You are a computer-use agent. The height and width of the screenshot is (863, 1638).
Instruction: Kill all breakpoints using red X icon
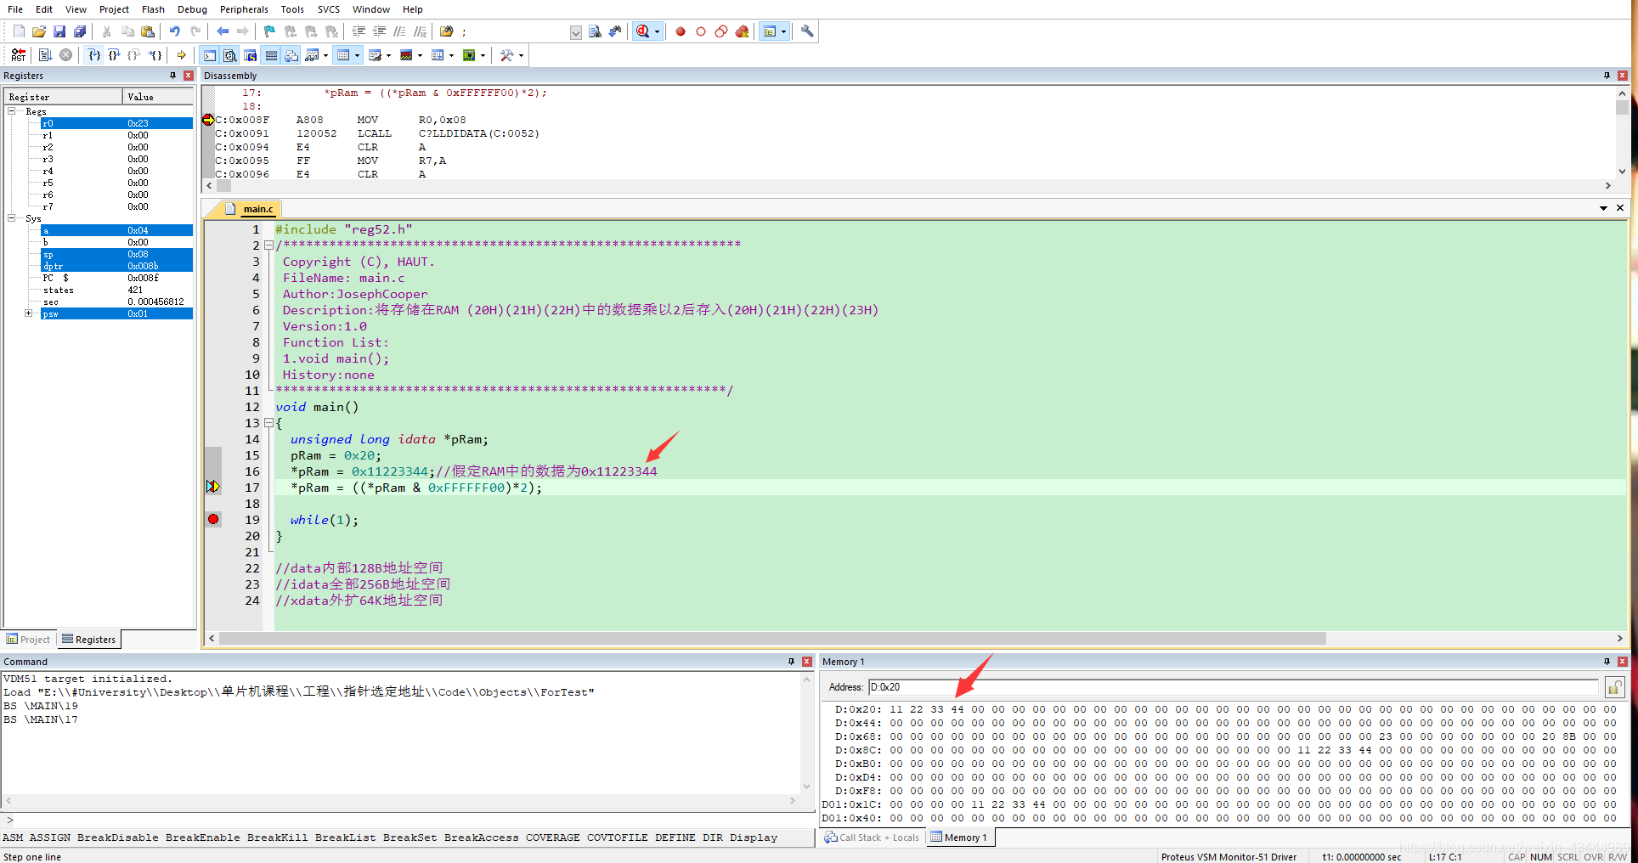click(x=742, y=31)
